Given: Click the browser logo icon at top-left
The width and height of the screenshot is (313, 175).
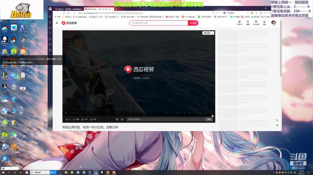Looking at the screenshot, I should point(50,9).
